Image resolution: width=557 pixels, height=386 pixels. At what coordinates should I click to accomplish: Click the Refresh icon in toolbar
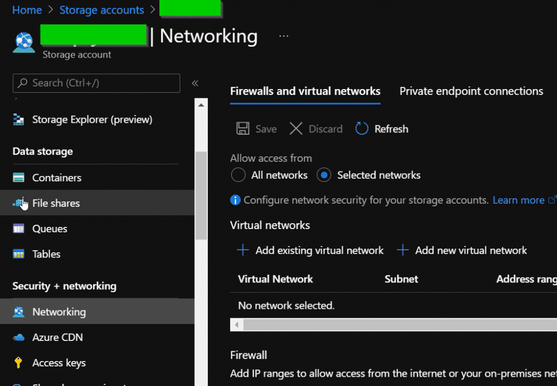point(362,129)
